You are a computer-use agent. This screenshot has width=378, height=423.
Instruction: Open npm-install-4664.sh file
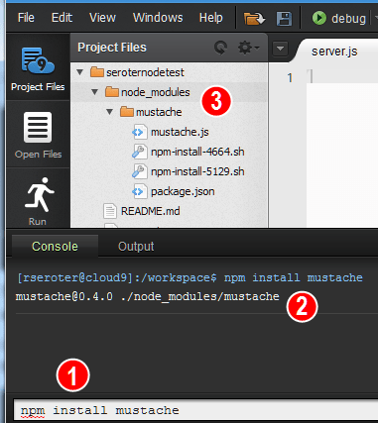point(197,152)
